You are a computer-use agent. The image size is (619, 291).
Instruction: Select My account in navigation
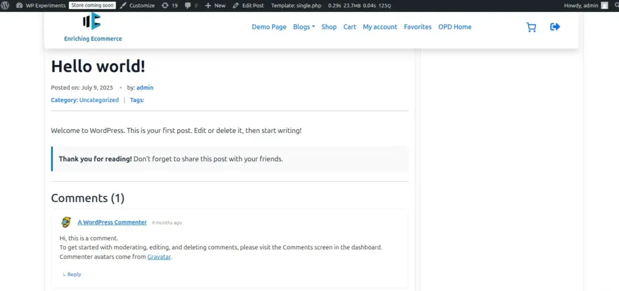pos(380,27)
